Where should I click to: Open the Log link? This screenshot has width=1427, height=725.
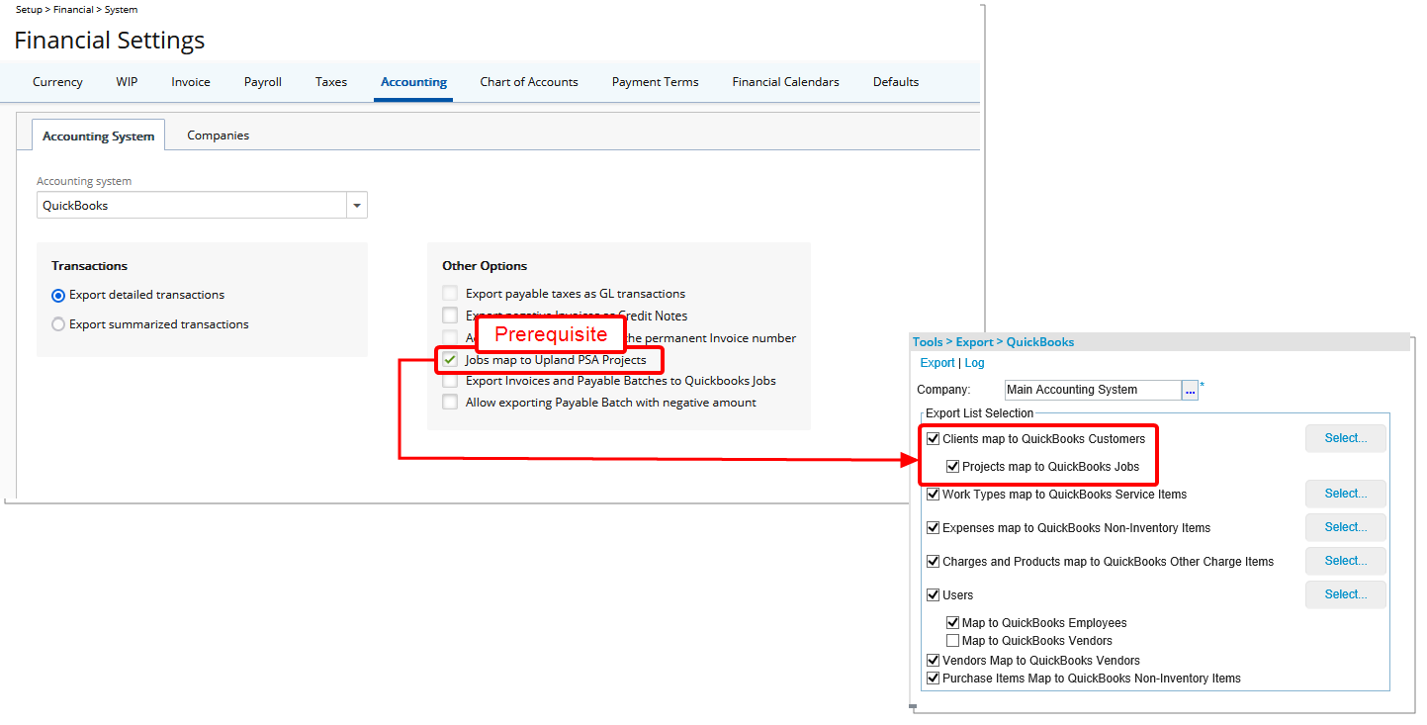point(974,363)
